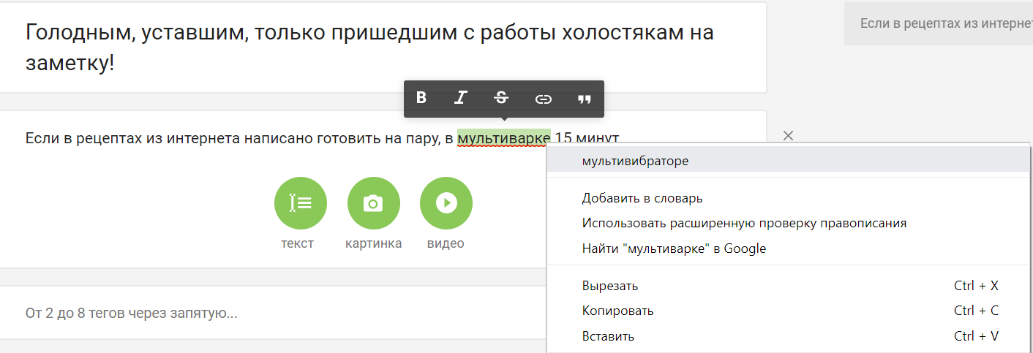1033x353 pixels.
Task: Click the highlighted misspelled word "мультиварке"
Action: pos(503,137)
